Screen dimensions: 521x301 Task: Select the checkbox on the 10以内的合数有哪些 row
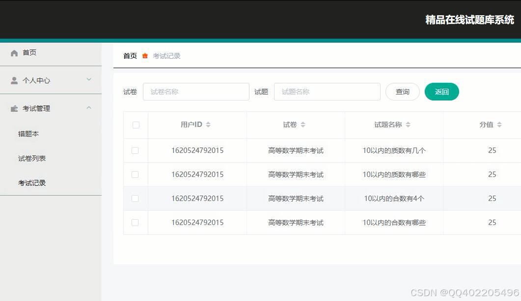click(x=136, y=222)
